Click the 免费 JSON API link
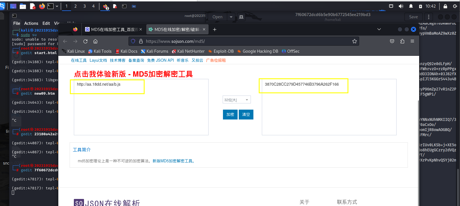This screenshot has height=206, width=460. coord(161,60)
